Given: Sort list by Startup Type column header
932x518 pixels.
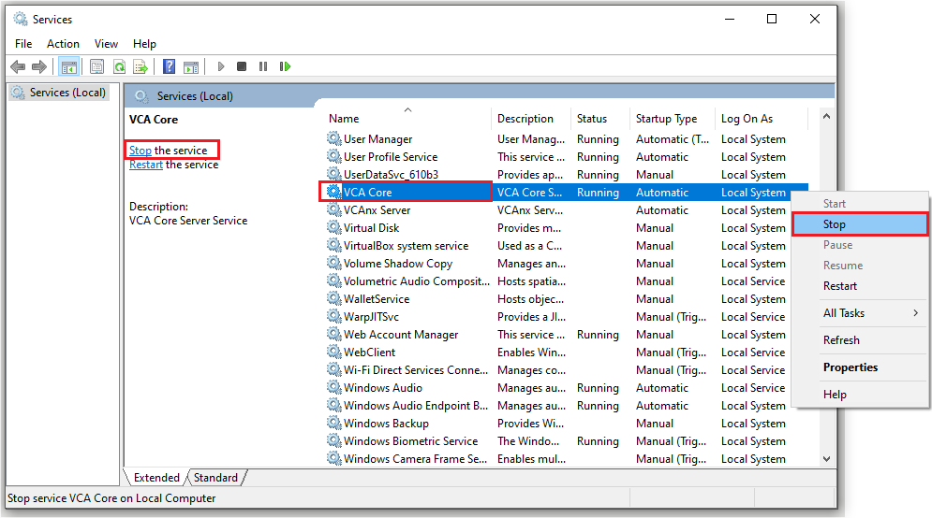Looking at the screenshot, I should click(666, 119).
